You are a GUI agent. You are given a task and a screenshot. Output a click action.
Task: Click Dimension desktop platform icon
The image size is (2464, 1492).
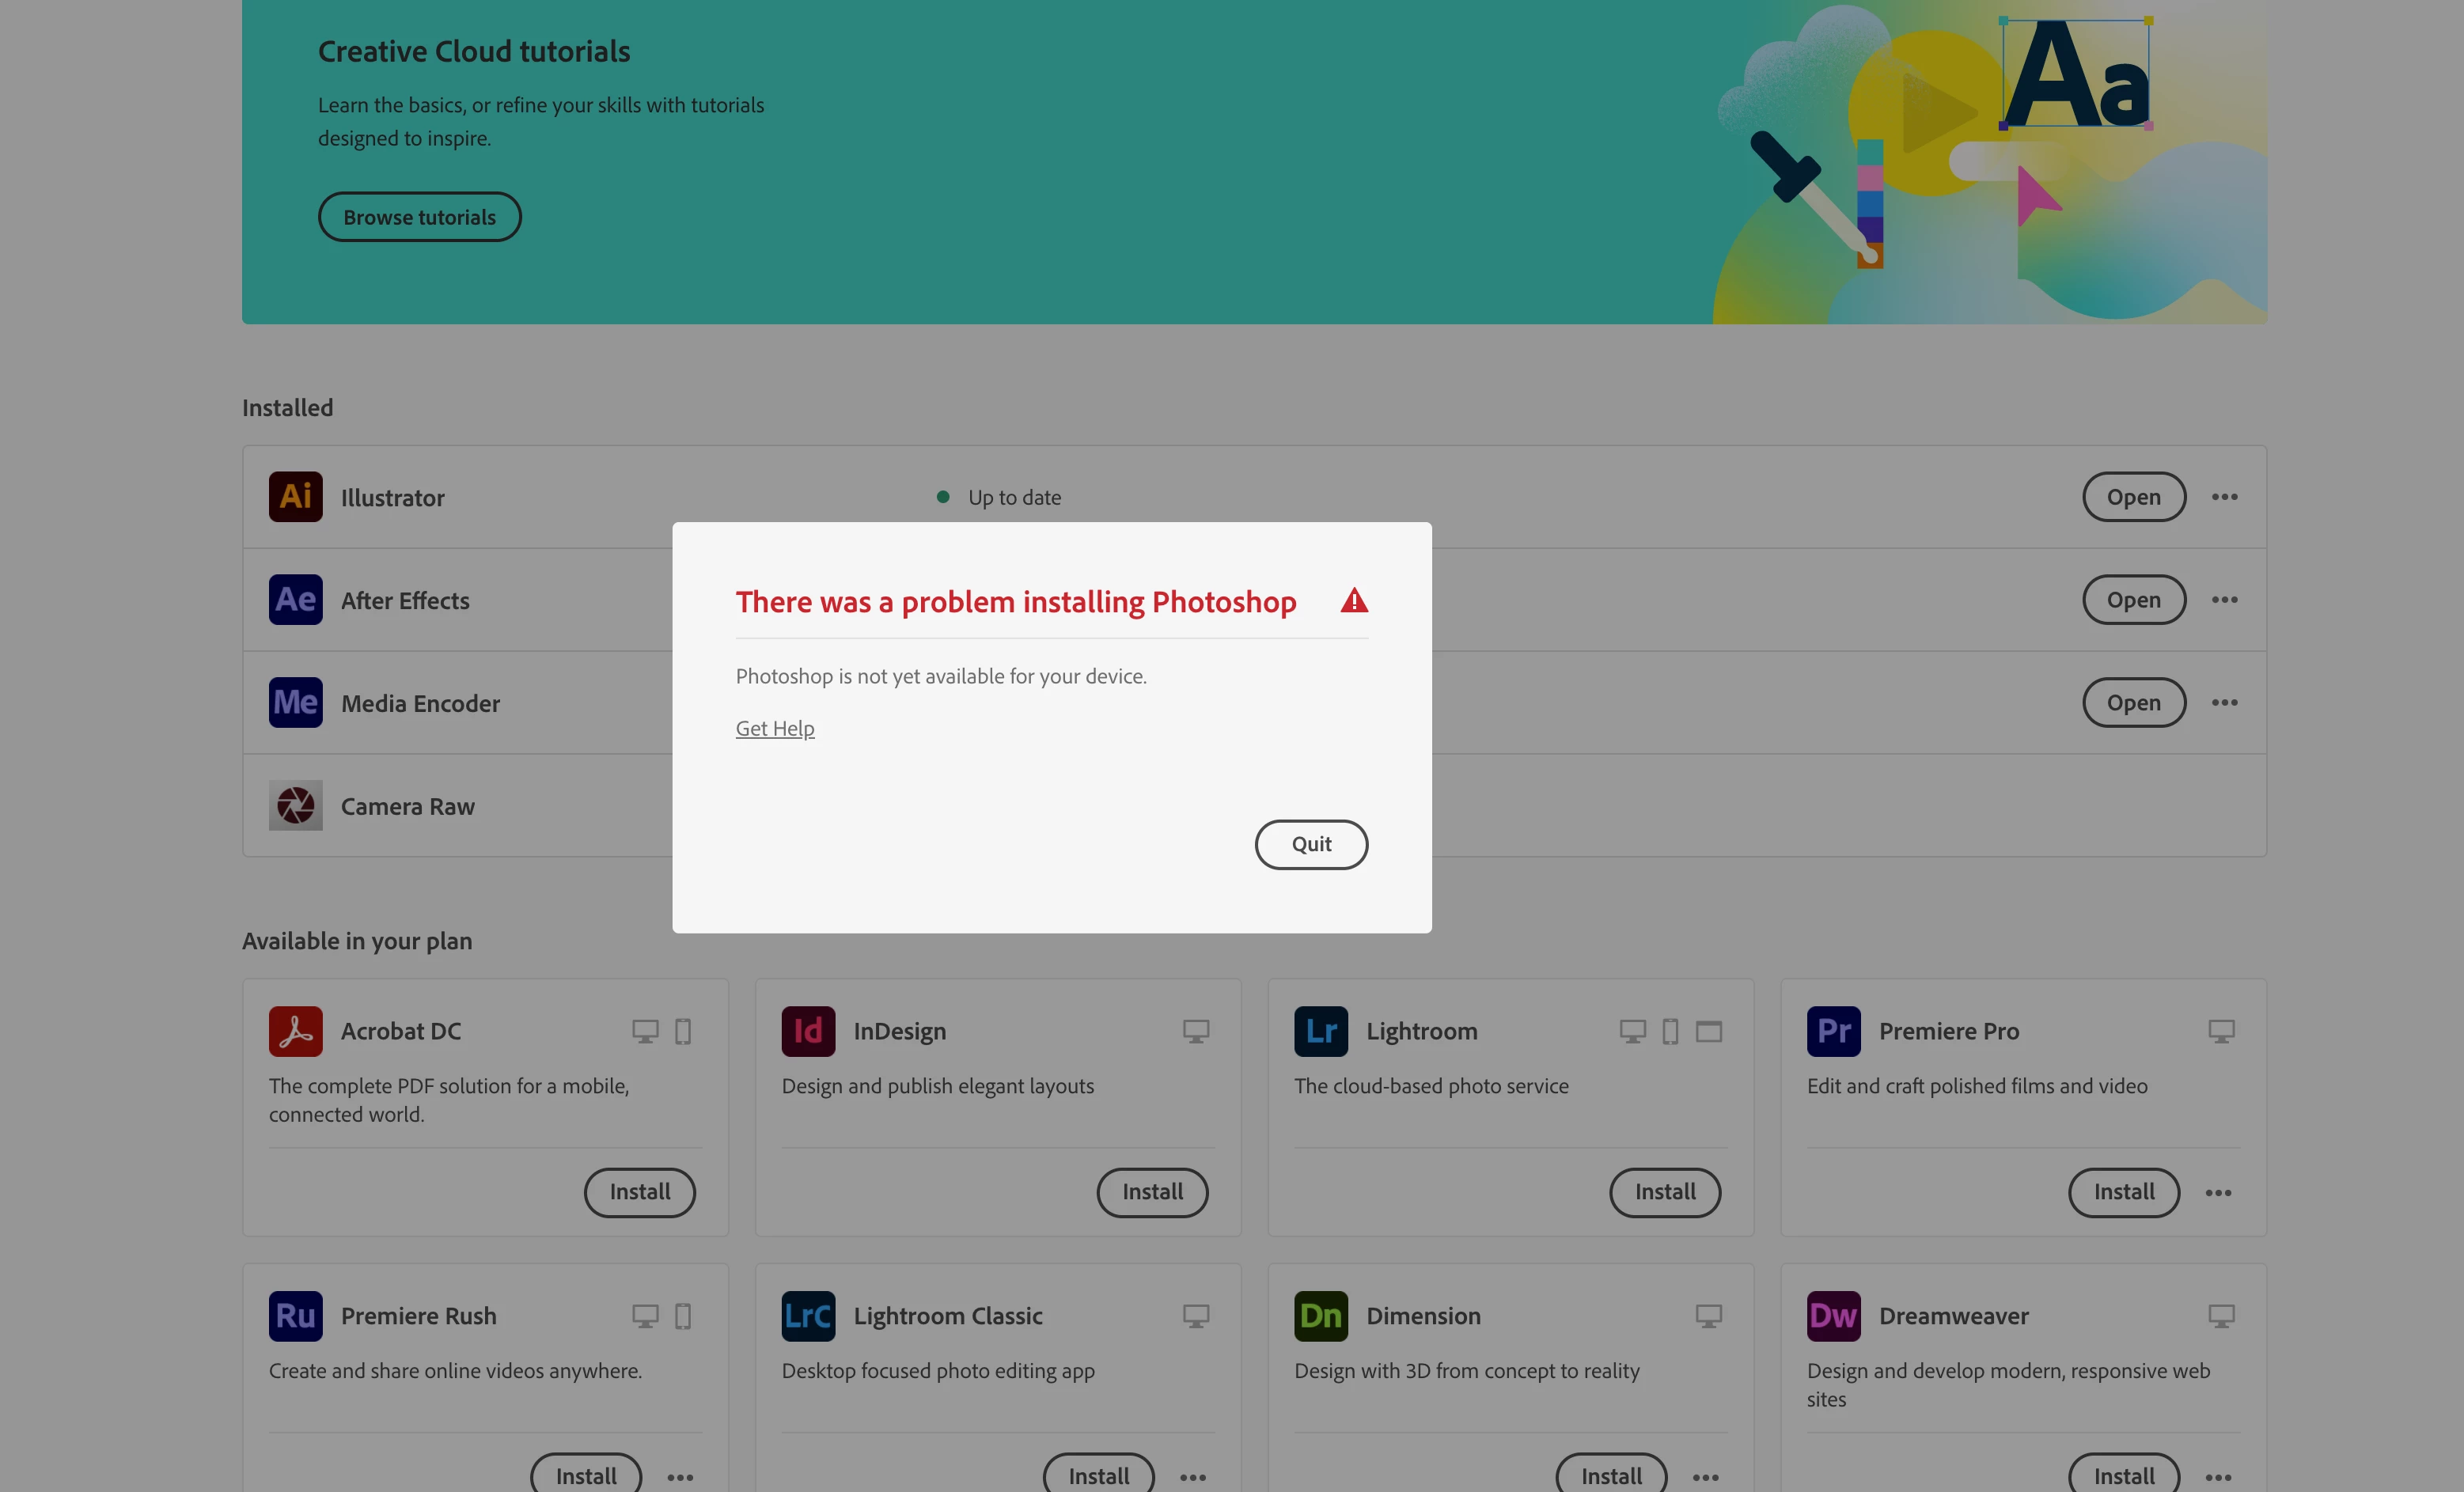point(1709,1316)
